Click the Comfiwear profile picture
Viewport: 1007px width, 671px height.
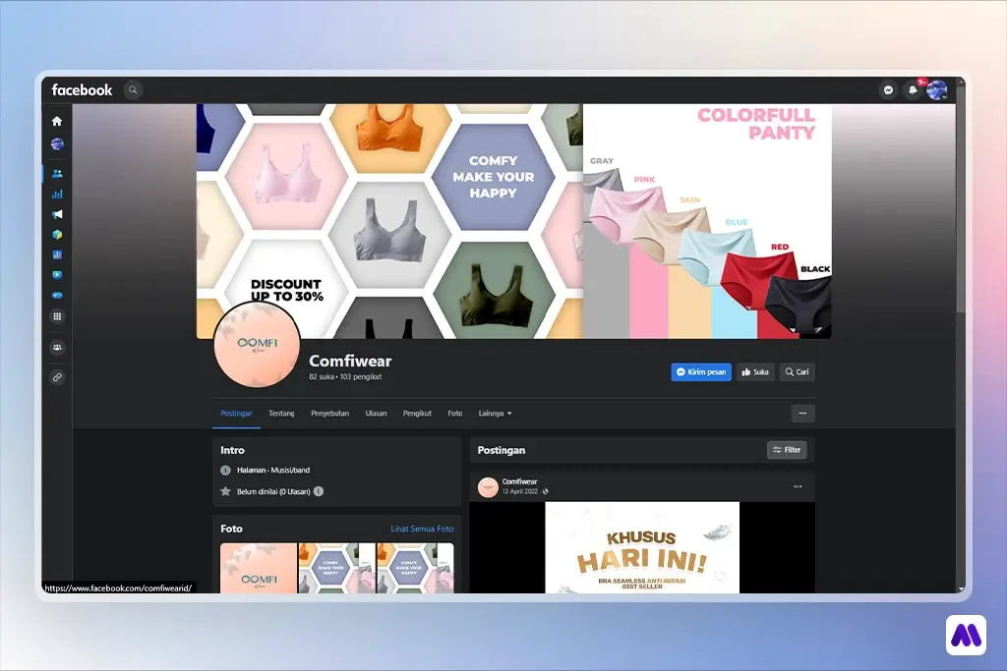pos(257,345)
